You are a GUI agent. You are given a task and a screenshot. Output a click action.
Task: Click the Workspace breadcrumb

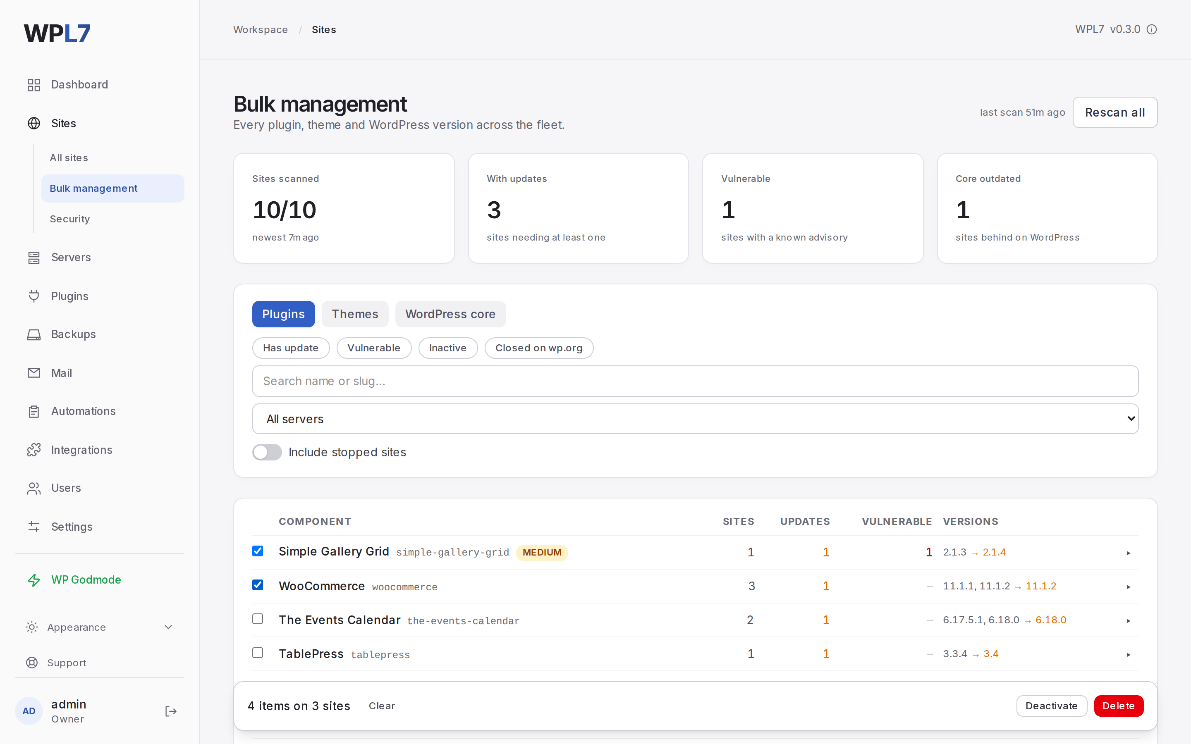point(261,29)
